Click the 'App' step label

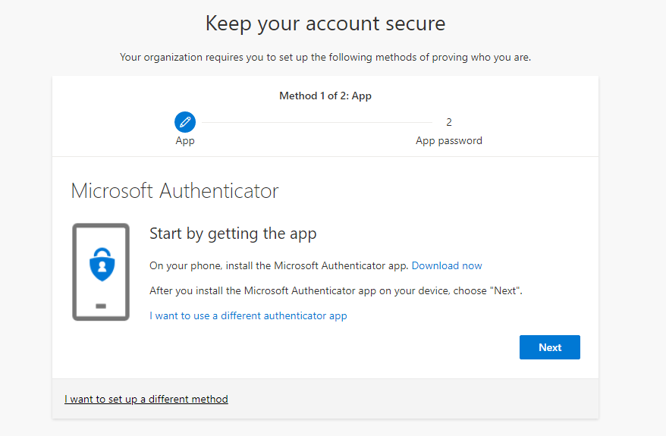pos(185,140)
